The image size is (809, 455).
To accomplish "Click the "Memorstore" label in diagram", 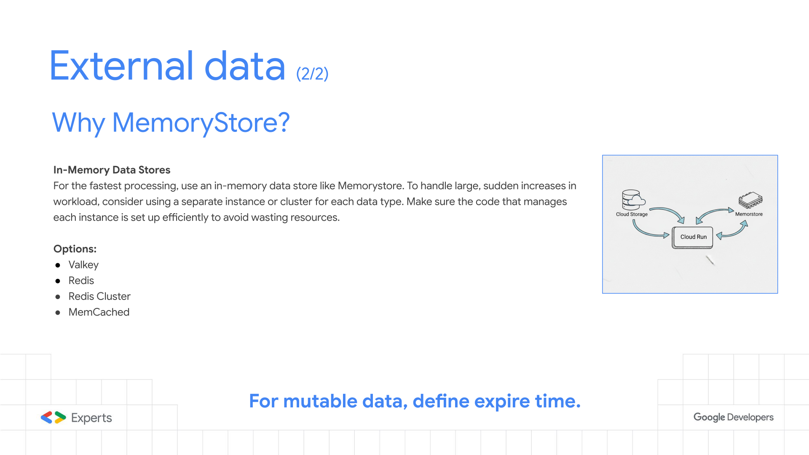I will (x=749, y=214).
